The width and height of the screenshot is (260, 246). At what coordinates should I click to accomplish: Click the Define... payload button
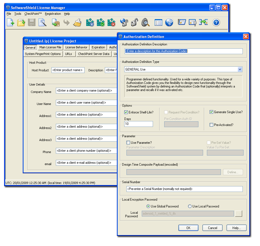(233, 172)
